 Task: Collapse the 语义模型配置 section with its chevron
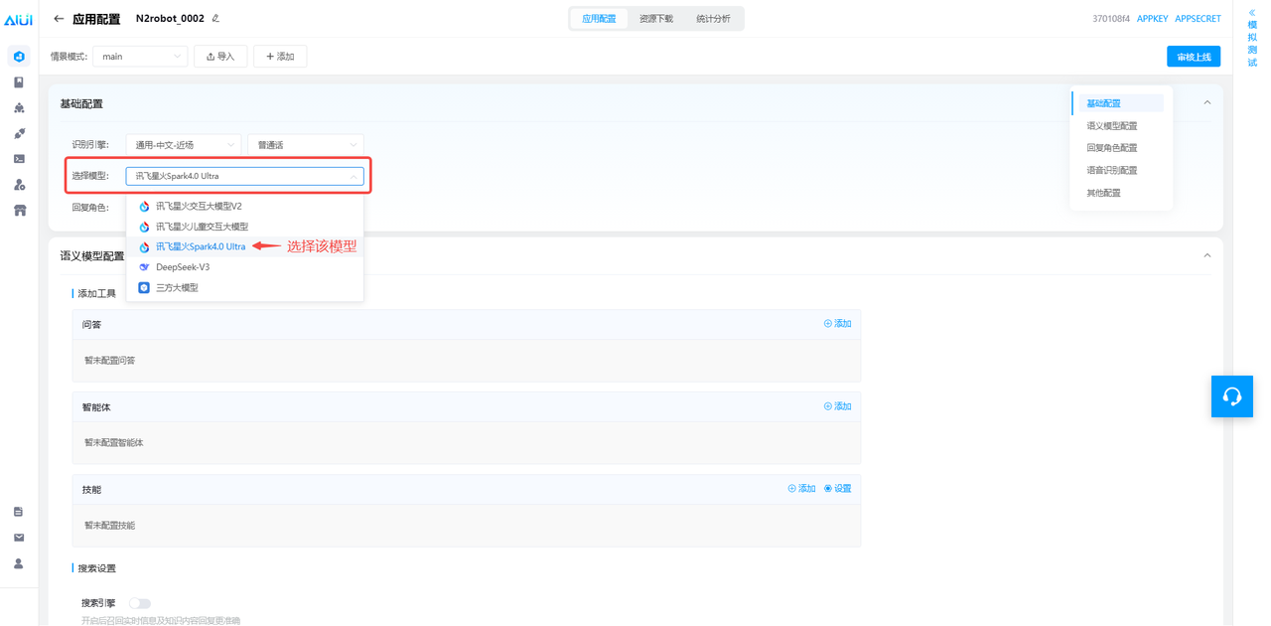point(1207,255)
